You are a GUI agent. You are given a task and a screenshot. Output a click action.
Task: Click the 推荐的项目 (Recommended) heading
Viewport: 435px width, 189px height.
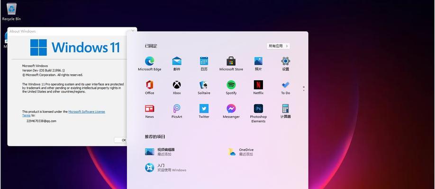155,137
